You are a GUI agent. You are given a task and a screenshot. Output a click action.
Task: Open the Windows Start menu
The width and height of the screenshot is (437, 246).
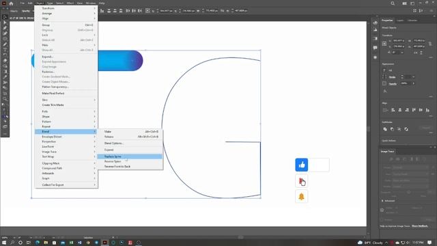[4, 243]
